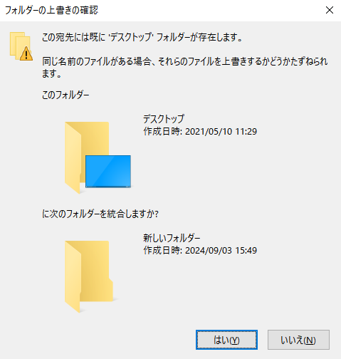Confirm the merge with はい(Y)
The width and height of the screenshot is (341, 359).
(x=226, y=340)
